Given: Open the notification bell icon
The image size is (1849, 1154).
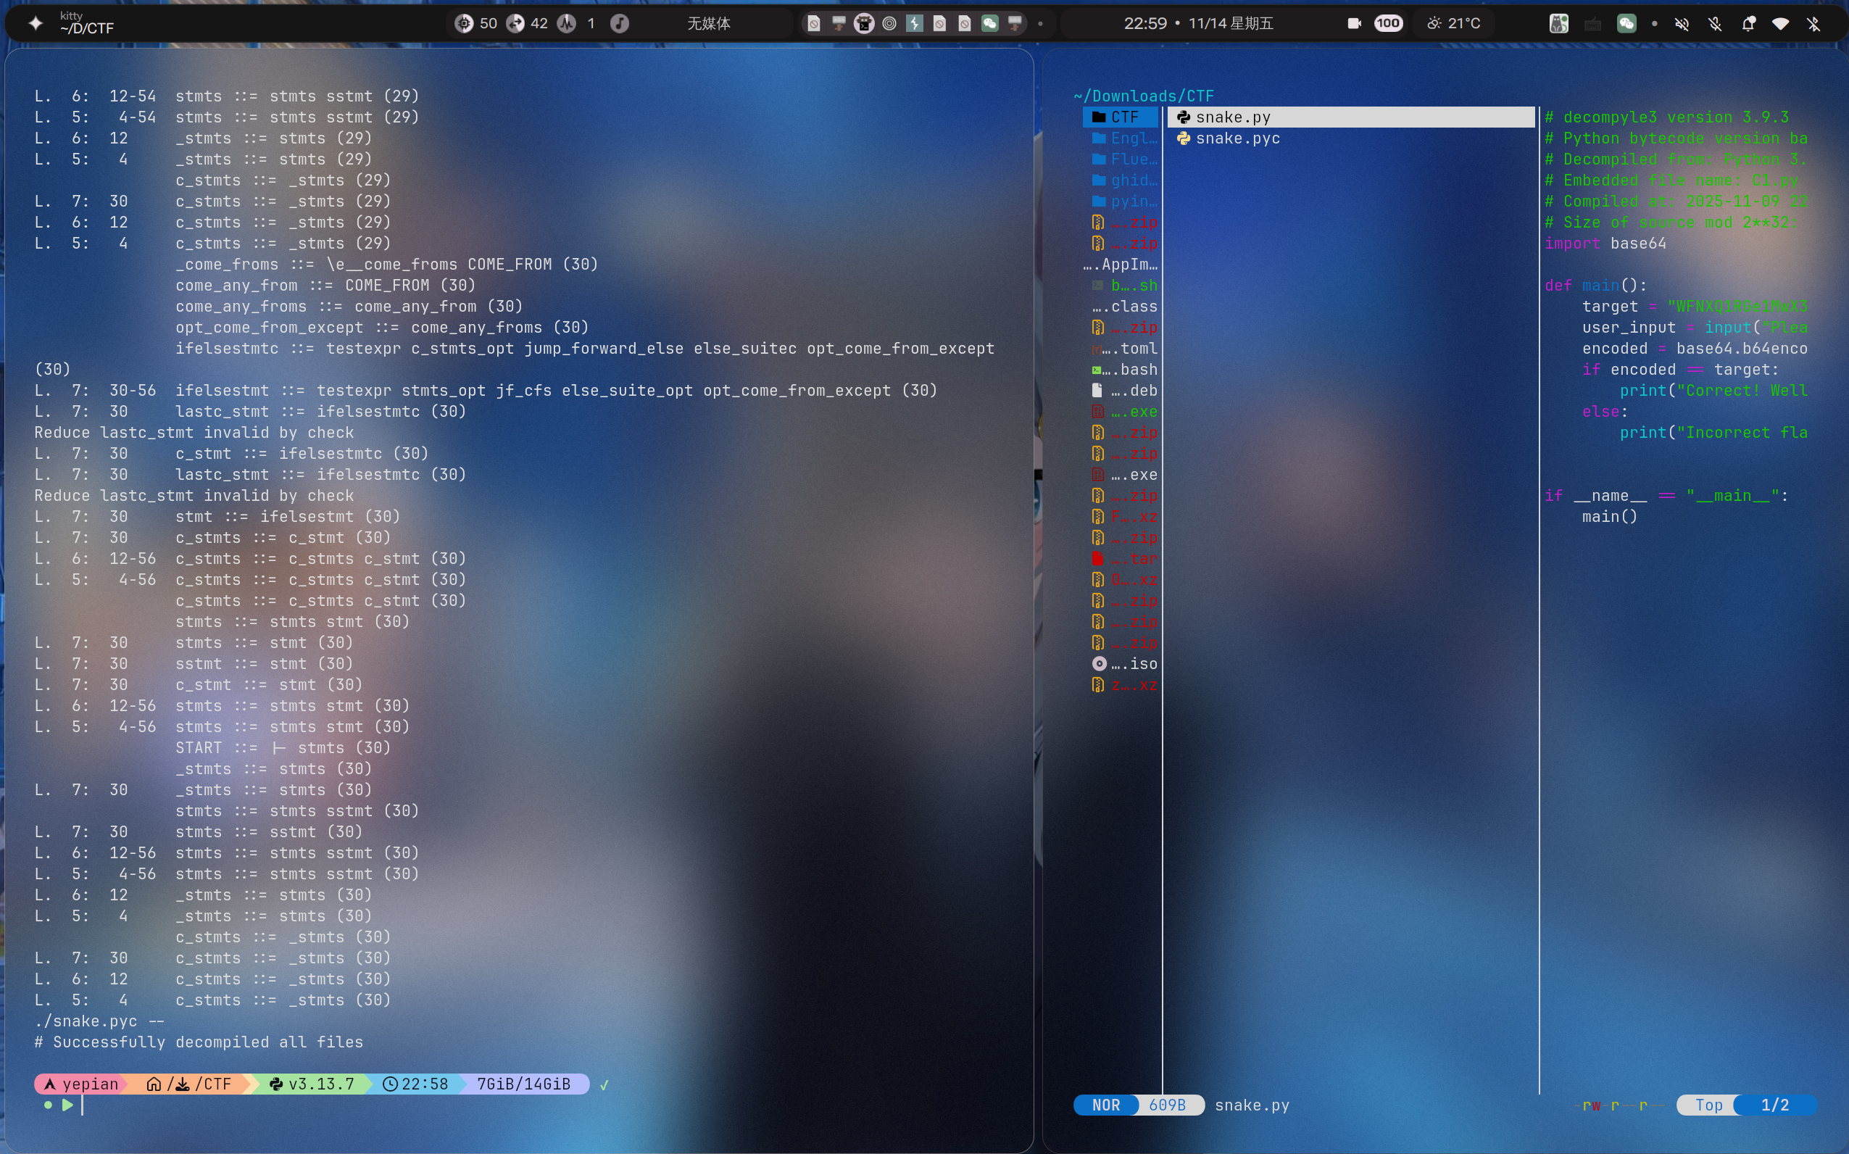Looking at the screenshot, I should click(1748, 24).
